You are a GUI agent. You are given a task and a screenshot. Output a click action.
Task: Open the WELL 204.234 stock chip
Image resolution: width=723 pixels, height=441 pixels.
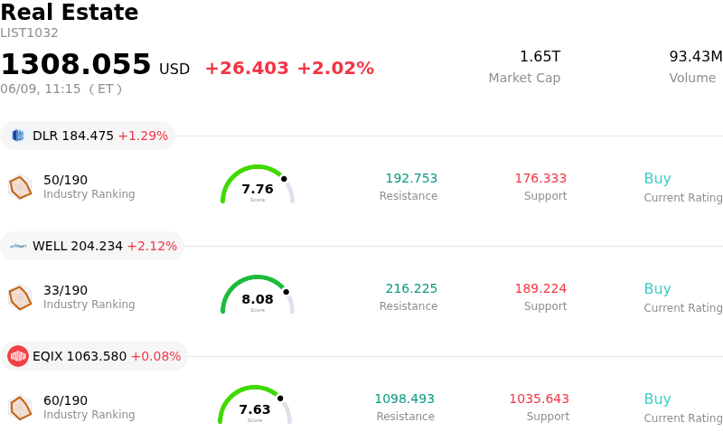(x=92, y=246)
